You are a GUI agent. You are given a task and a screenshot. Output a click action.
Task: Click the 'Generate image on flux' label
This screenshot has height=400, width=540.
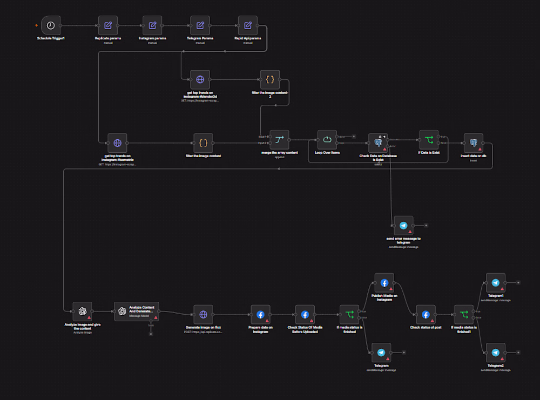tap(203, 327)
